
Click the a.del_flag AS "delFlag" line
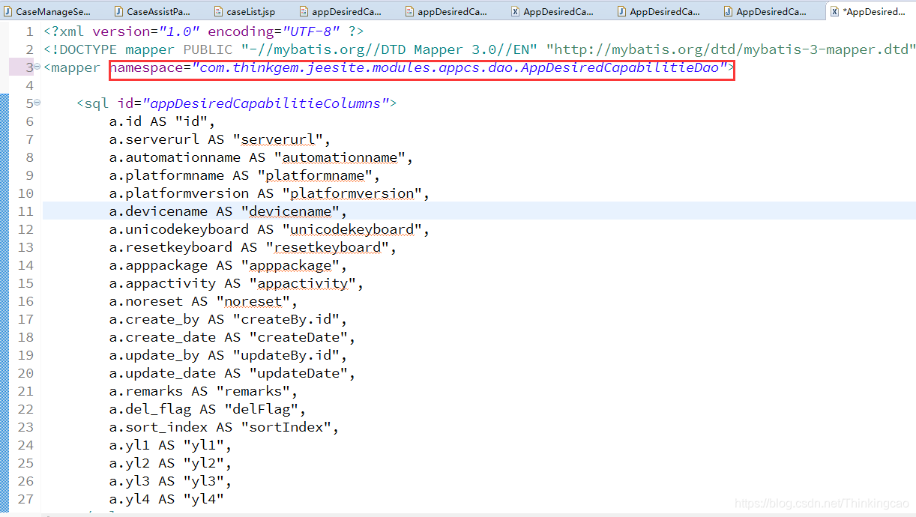[208, 409]
